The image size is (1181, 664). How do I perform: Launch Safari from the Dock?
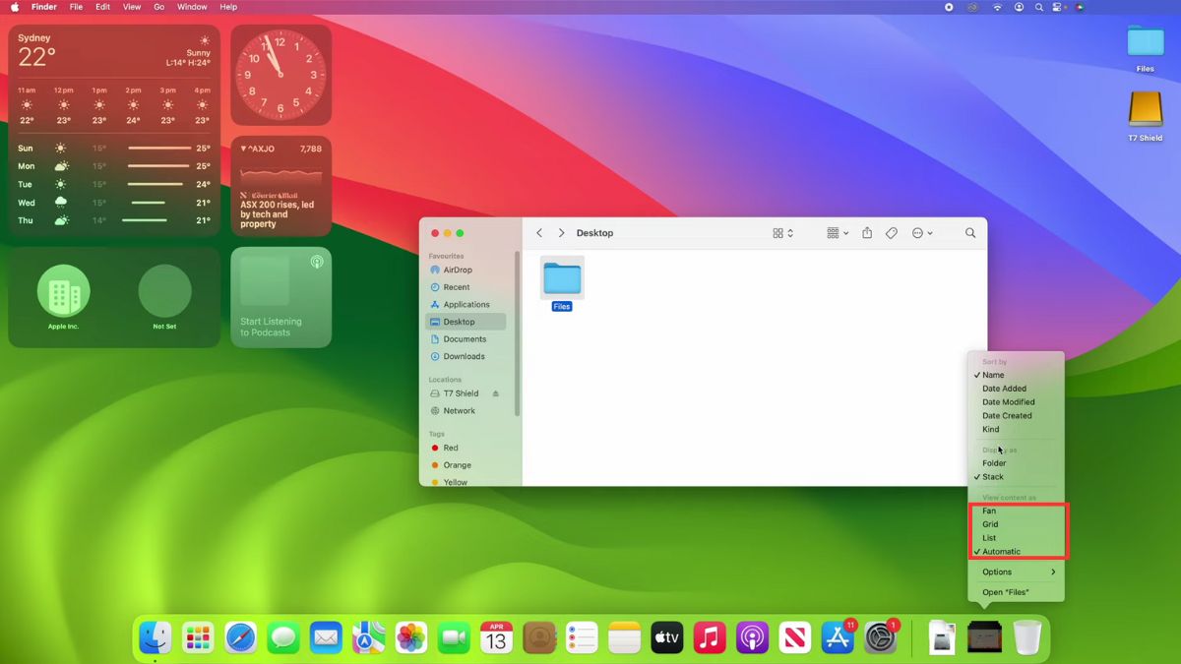tap(240, 636)
